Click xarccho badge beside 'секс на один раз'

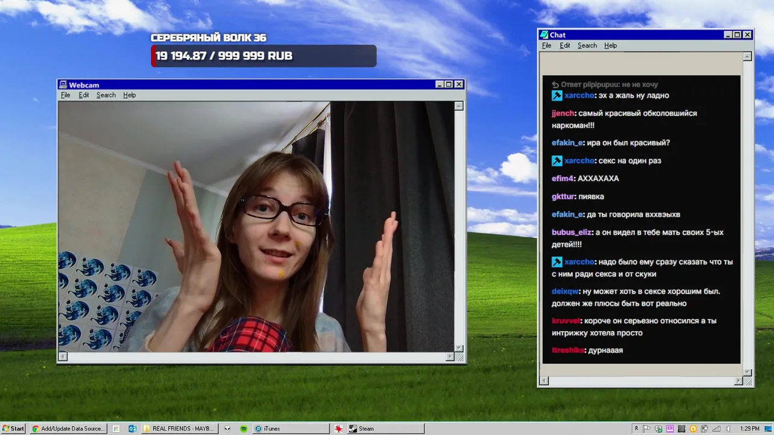557,161
